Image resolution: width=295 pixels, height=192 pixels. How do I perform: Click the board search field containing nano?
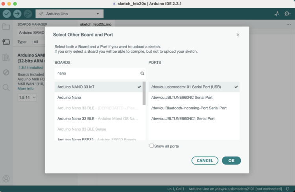pos(98,73)
